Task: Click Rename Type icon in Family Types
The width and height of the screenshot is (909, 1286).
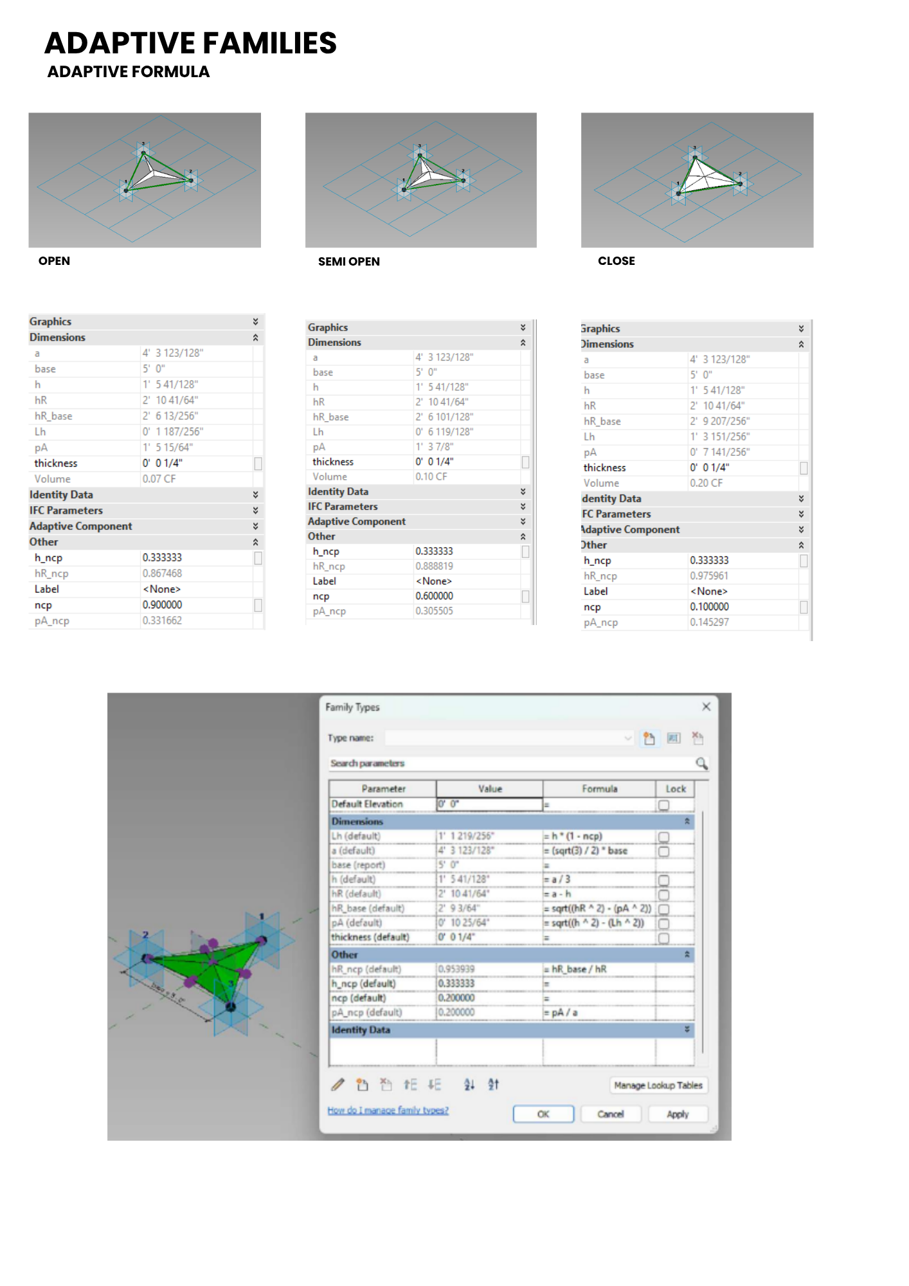Action: 674,738
